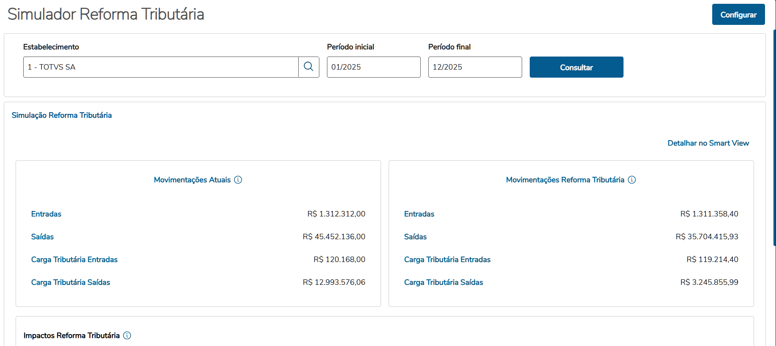Edit the Período inicial field

tap(374, 67)
